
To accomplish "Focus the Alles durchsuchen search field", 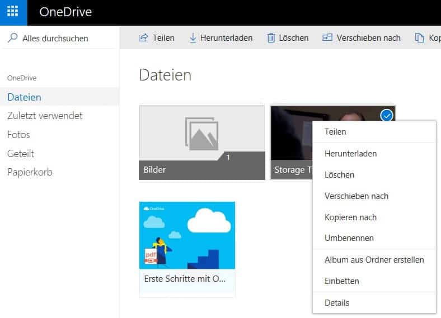I will [x=59, y=38].
